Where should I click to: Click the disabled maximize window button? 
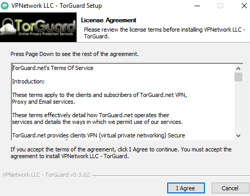(220, 6)
